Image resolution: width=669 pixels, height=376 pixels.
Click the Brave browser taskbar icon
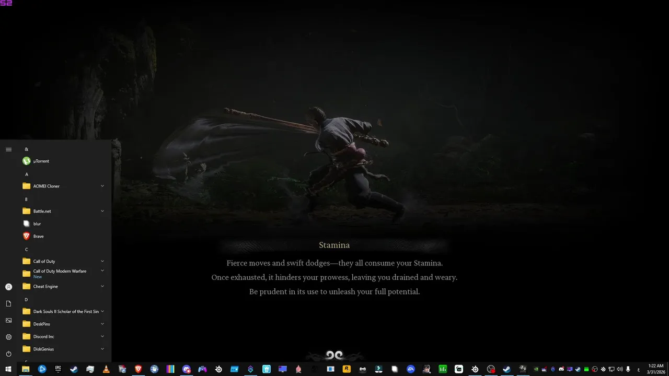click(x=138, y=369)
